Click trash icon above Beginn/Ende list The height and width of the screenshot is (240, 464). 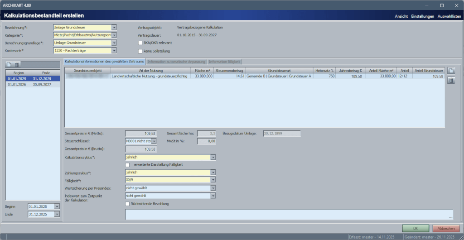click(x=17, y=64)
